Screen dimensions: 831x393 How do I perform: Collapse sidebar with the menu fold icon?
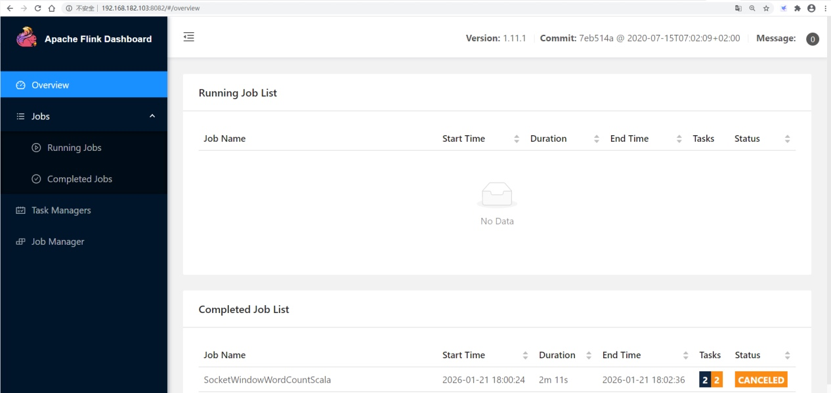pos(189,37)
